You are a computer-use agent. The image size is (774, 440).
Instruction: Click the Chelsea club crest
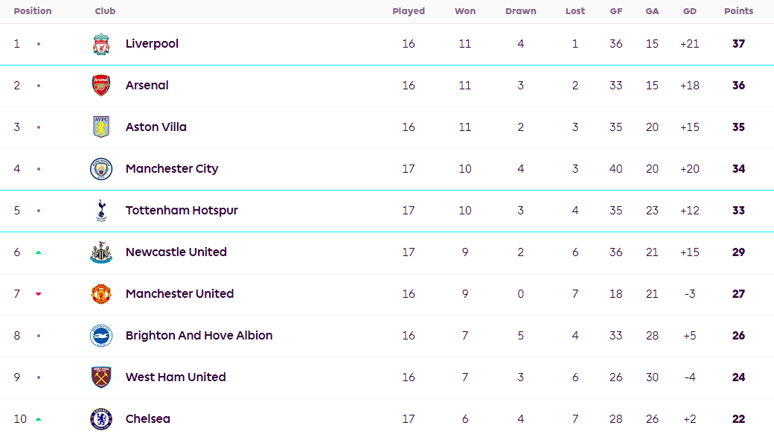click(101, 419)
